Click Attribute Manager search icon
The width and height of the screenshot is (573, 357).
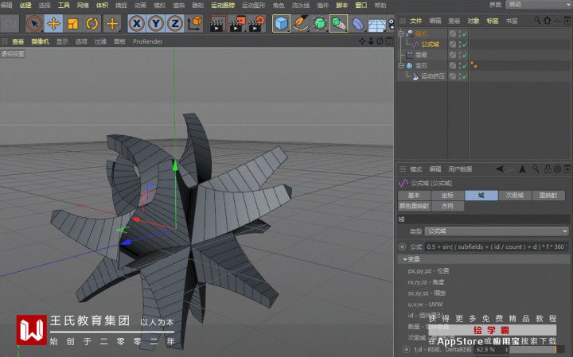536,169
